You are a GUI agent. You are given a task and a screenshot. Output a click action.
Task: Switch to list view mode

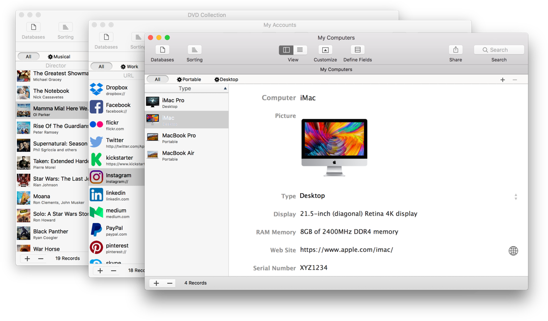[x=300, y=50]
